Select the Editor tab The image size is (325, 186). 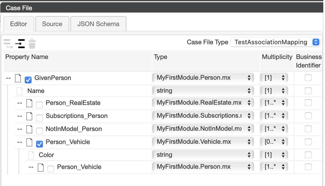(x=18, y=24)
